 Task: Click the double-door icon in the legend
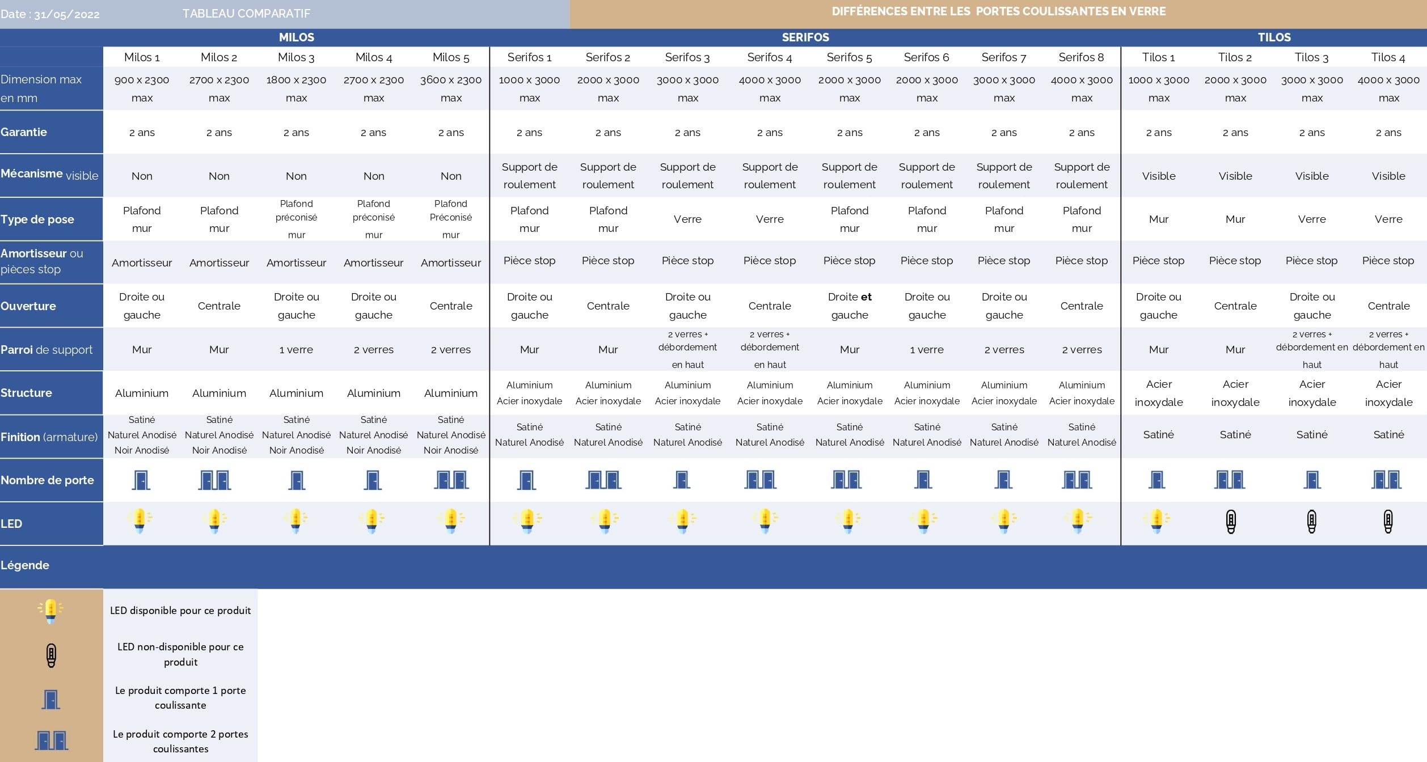pos(52,740)
